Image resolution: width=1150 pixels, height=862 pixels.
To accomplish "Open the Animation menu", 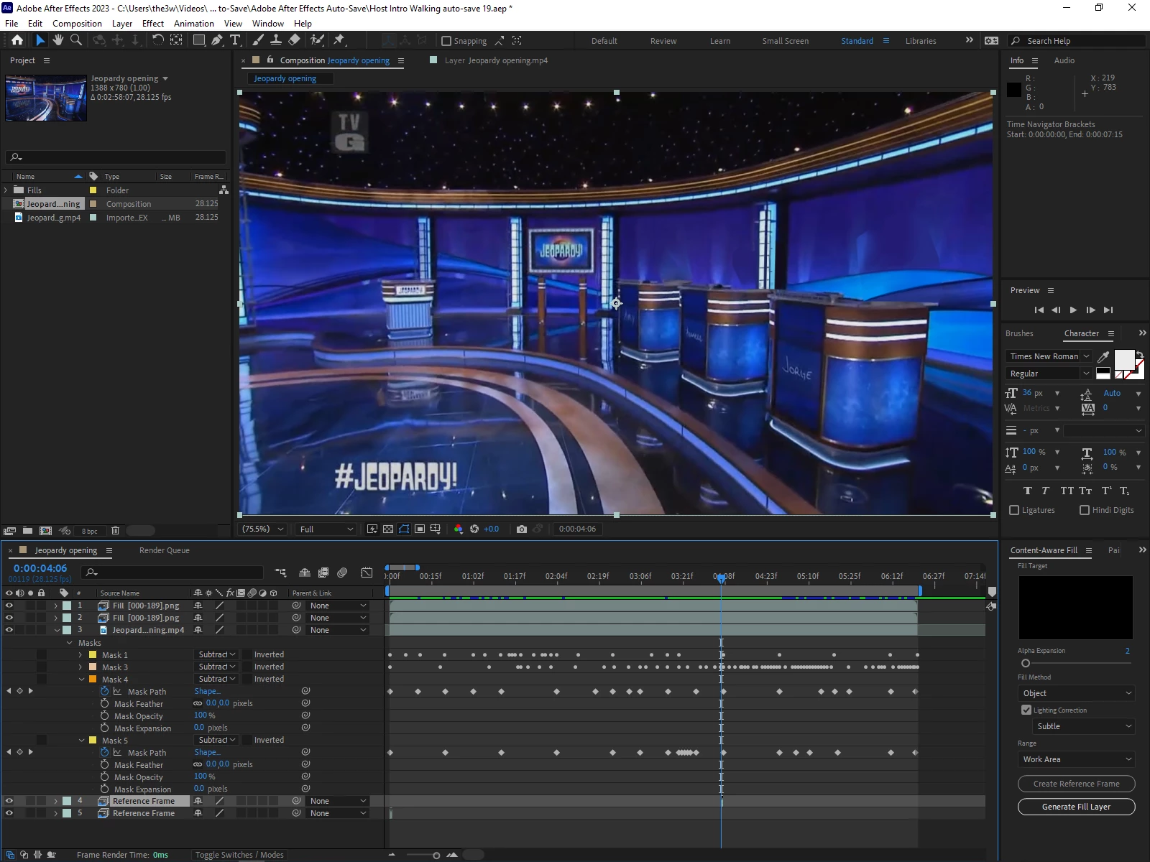I will [x=193, y=23].
